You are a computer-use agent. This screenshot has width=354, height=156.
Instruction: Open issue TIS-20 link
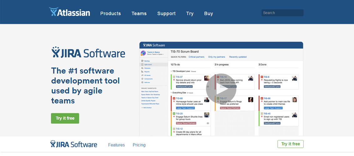pos(179,114)
